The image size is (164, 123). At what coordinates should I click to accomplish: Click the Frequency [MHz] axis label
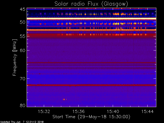[15, 57]
